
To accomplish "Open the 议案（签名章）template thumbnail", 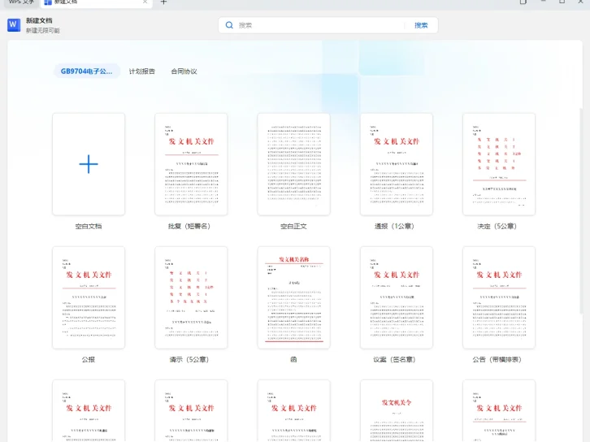I will pos(397,297).
